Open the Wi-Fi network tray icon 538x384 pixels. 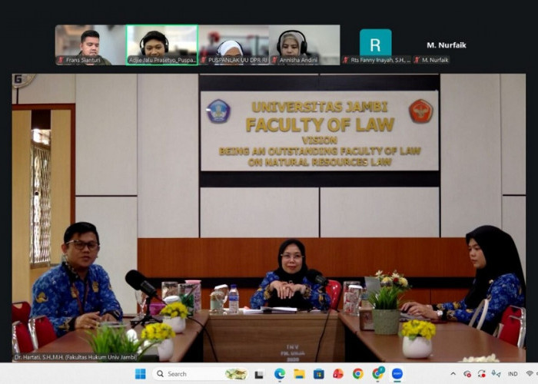click(x=530, y=374)
